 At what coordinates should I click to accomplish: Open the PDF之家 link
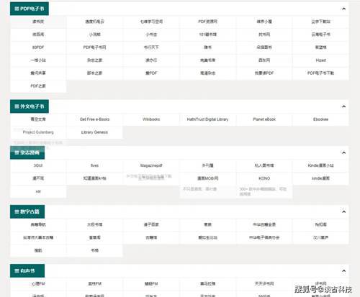coord(38,86)
